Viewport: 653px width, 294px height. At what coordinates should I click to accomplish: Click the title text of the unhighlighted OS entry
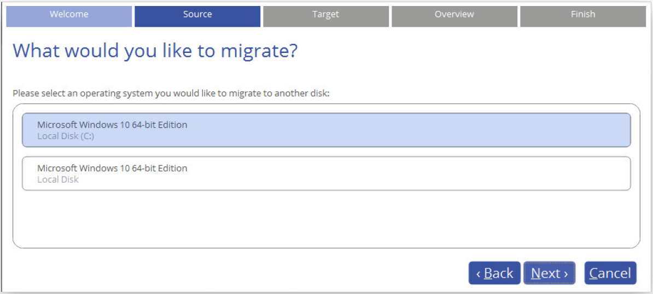(112, 169)
